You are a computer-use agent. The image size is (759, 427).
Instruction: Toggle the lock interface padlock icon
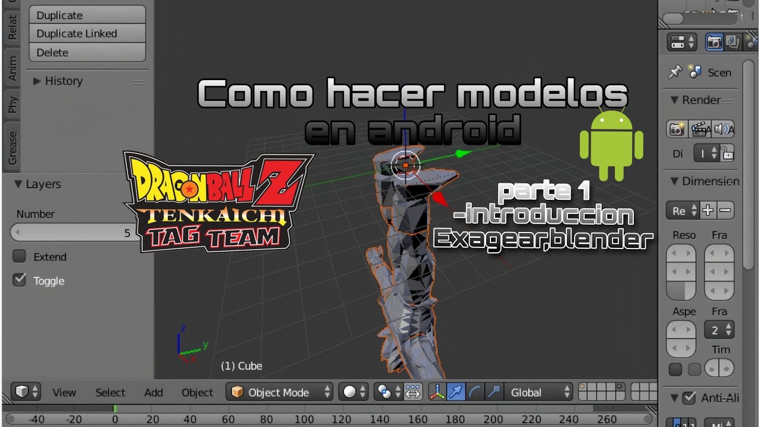coord(728,153)
